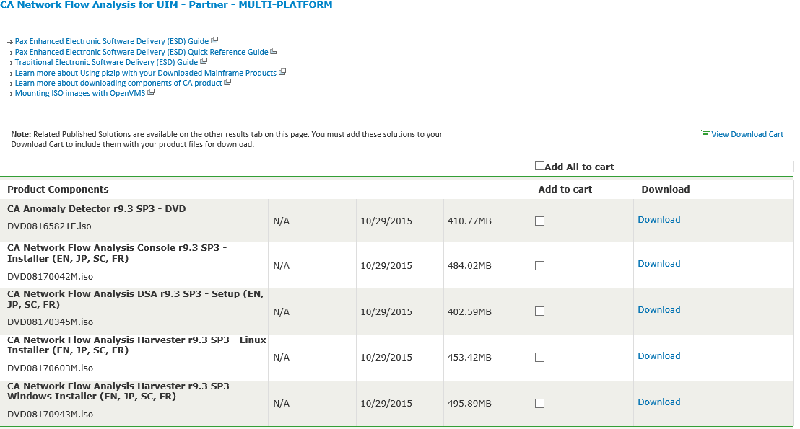This screenshot has height=429, width=800.
Task: Click the 402.59MB file size cell
Action: 469,311
